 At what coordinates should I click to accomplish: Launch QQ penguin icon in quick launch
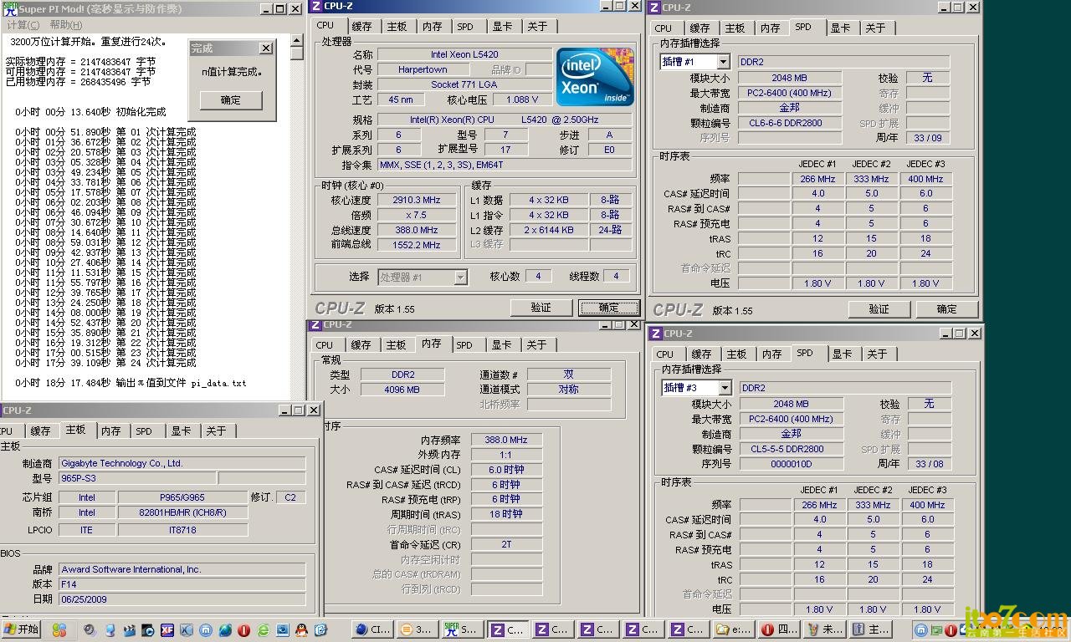tap(300, 629)
